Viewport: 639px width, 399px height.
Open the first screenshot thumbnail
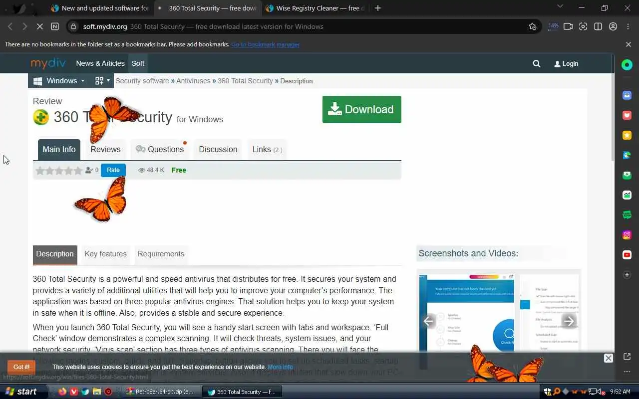(x=467, y=313)
